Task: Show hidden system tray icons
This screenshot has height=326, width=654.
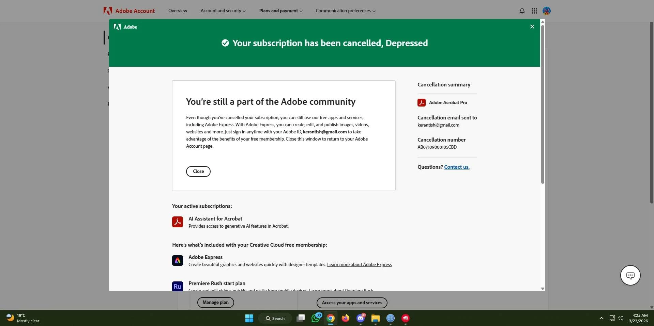Action: 601,318
